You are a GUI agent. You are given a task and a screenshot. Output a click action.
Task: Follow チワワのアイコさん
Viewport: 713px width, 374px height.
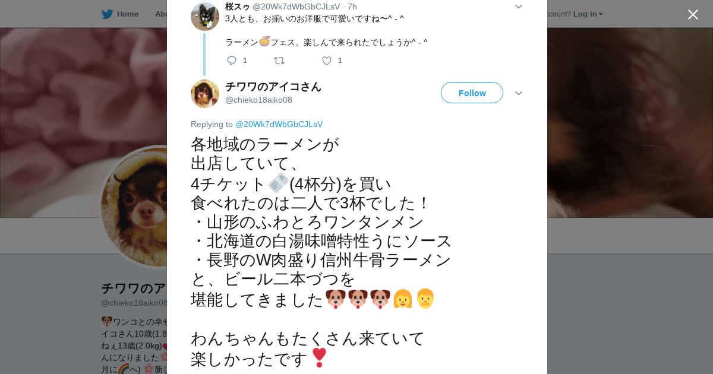point(472,93)
